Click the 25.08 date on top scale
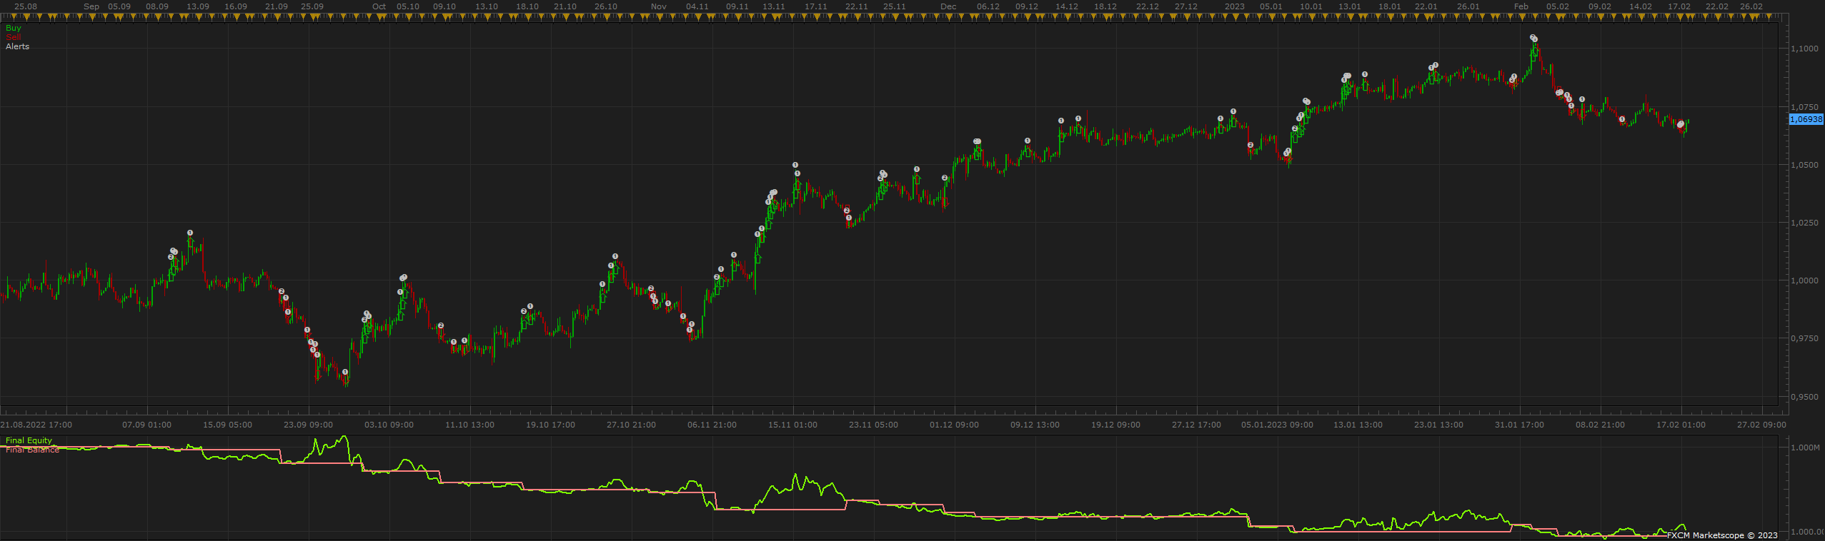Screen dimensions: 1825x541 [26, 6]
